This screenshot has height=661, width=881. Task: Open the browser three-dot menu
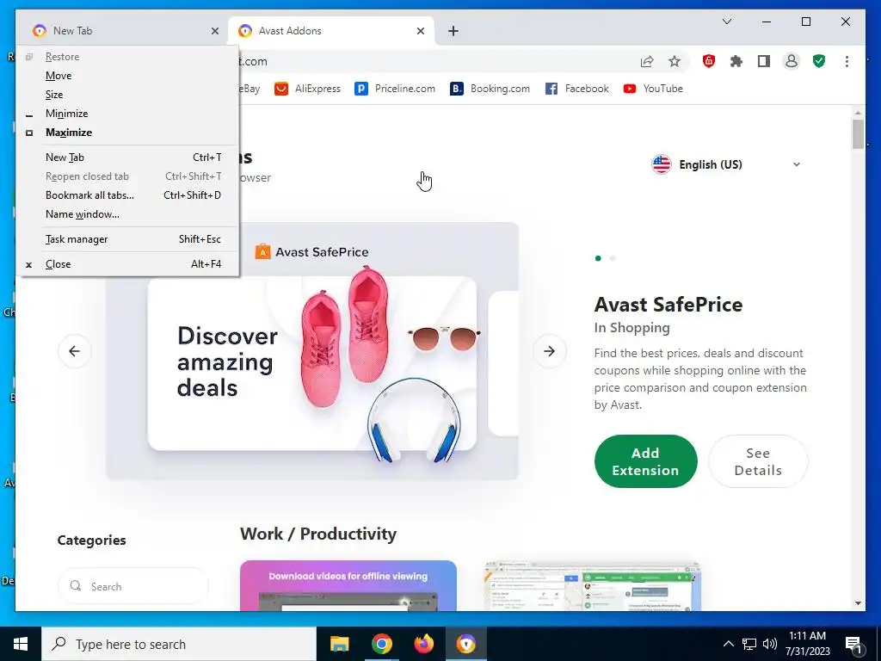click(x=847, y=61)
